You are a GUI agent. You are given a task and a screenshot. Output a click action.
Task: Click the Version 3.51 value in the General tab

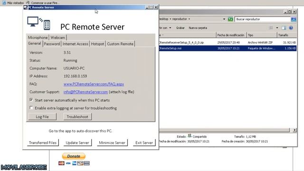coord(67,52)
